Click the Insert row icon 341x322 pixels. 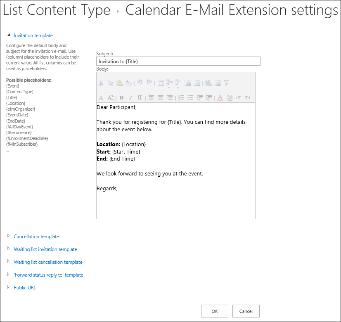[x=169, y=82]
